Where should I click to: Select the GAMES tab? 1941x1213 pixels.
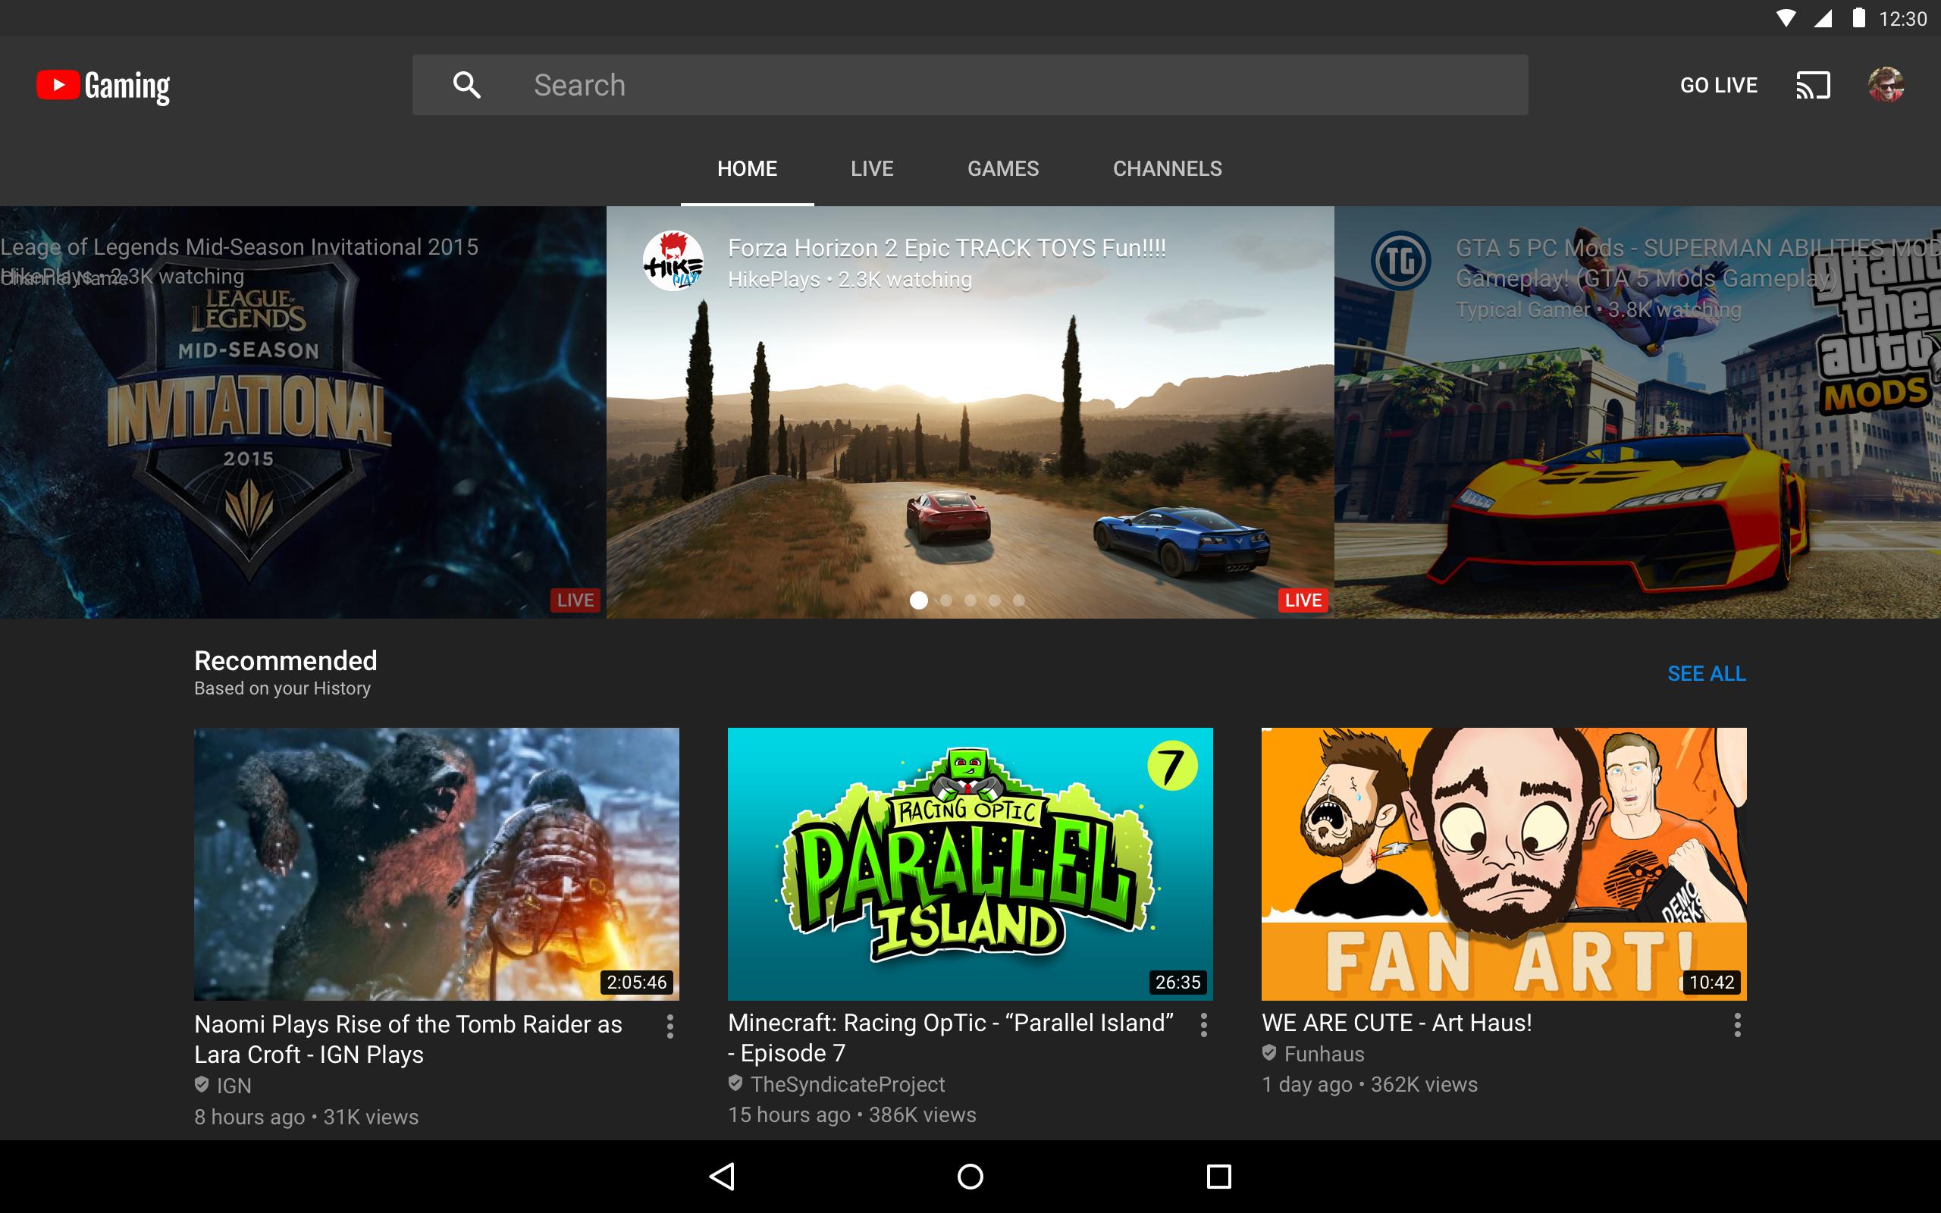(1002, 166)
